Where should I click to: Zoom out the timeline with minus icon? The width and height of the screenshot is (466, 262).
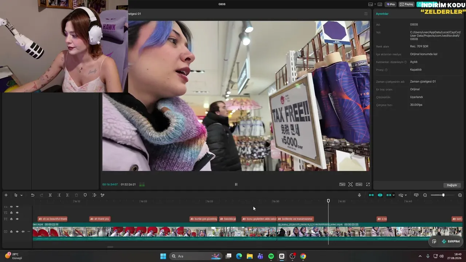click(425, 195)
